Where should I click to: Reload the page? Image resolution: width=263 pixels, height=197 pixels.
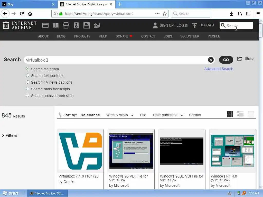point(22,14)
